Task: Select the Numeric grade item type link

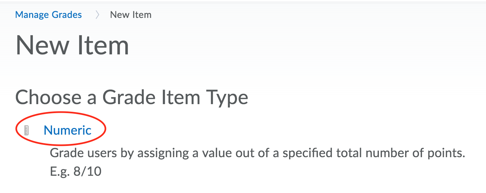Action: (x=68, y=130)
